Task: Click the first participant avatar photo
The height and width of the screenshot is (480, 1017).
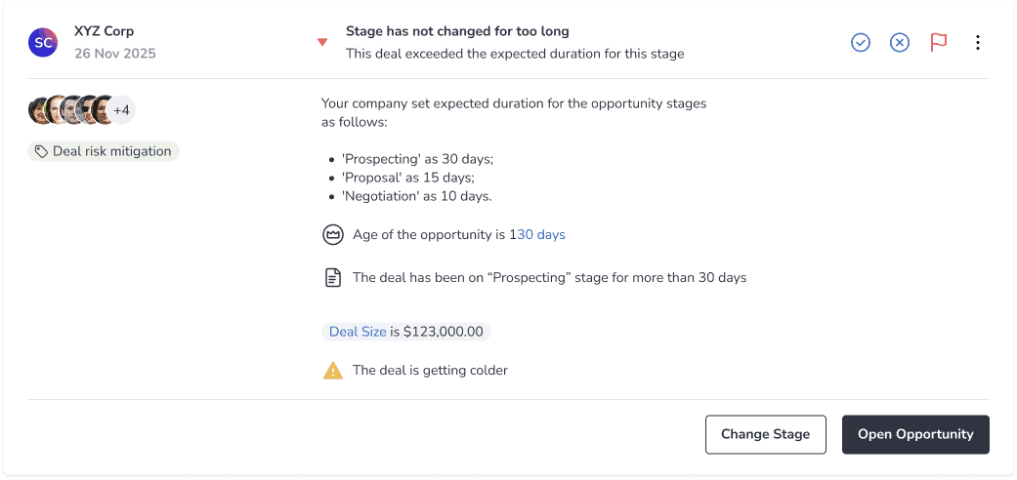Action: (39, 111)
